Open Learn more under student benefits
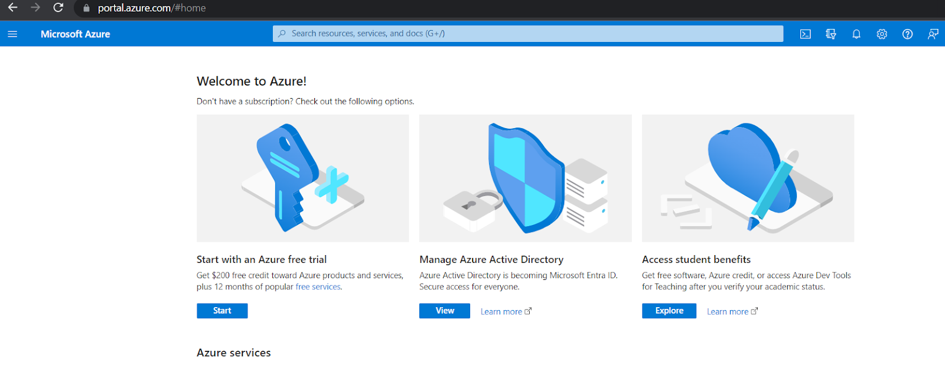Image resolution: width=945 pixels, height=365 pixels. (x=732, y=312)
